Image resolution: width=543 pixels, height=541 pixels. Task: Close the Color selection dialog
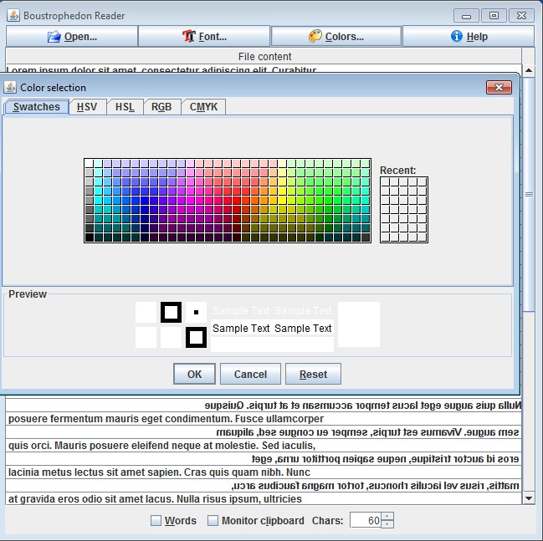(499, 88)
